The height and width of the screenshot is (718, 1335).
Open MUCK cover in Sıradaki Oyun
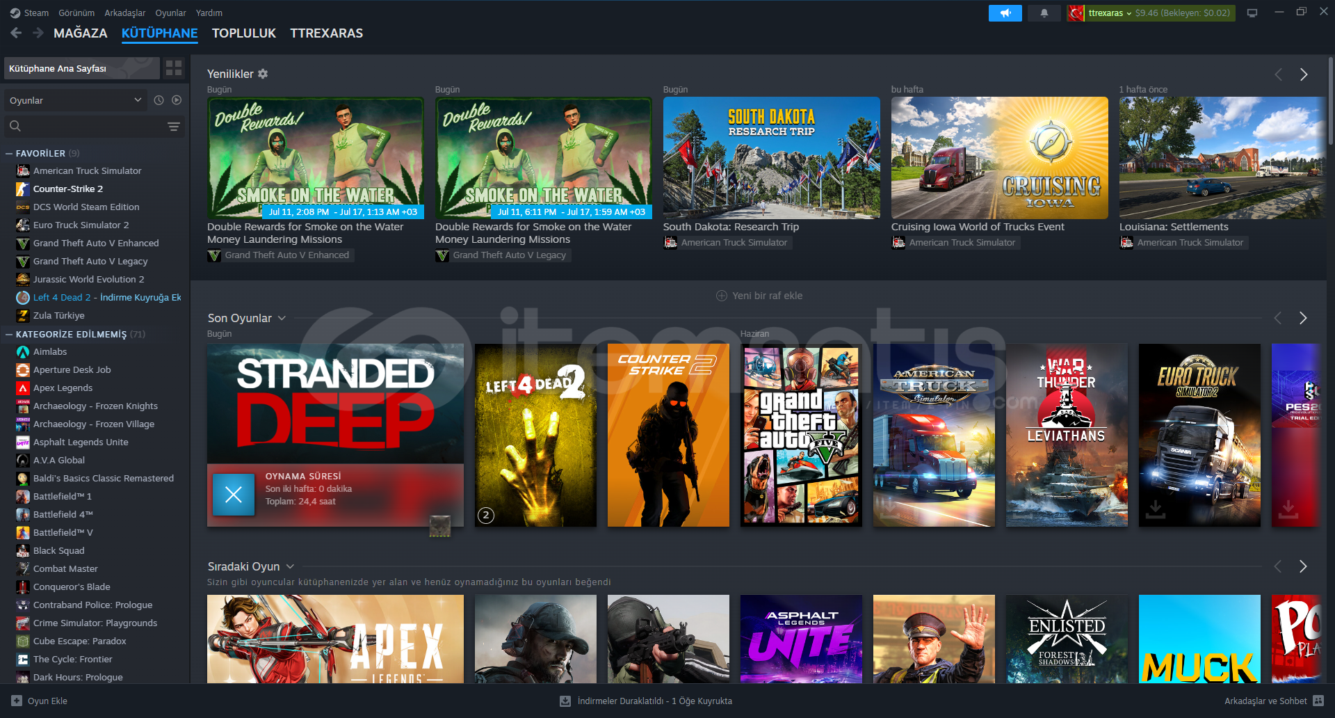1199,639
